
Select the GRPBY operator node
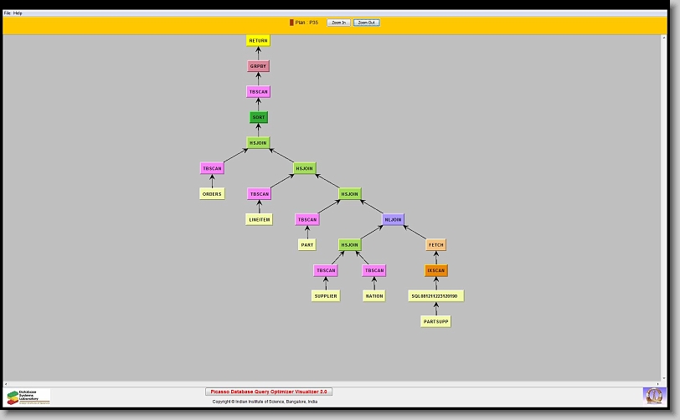tap(259, 66)
